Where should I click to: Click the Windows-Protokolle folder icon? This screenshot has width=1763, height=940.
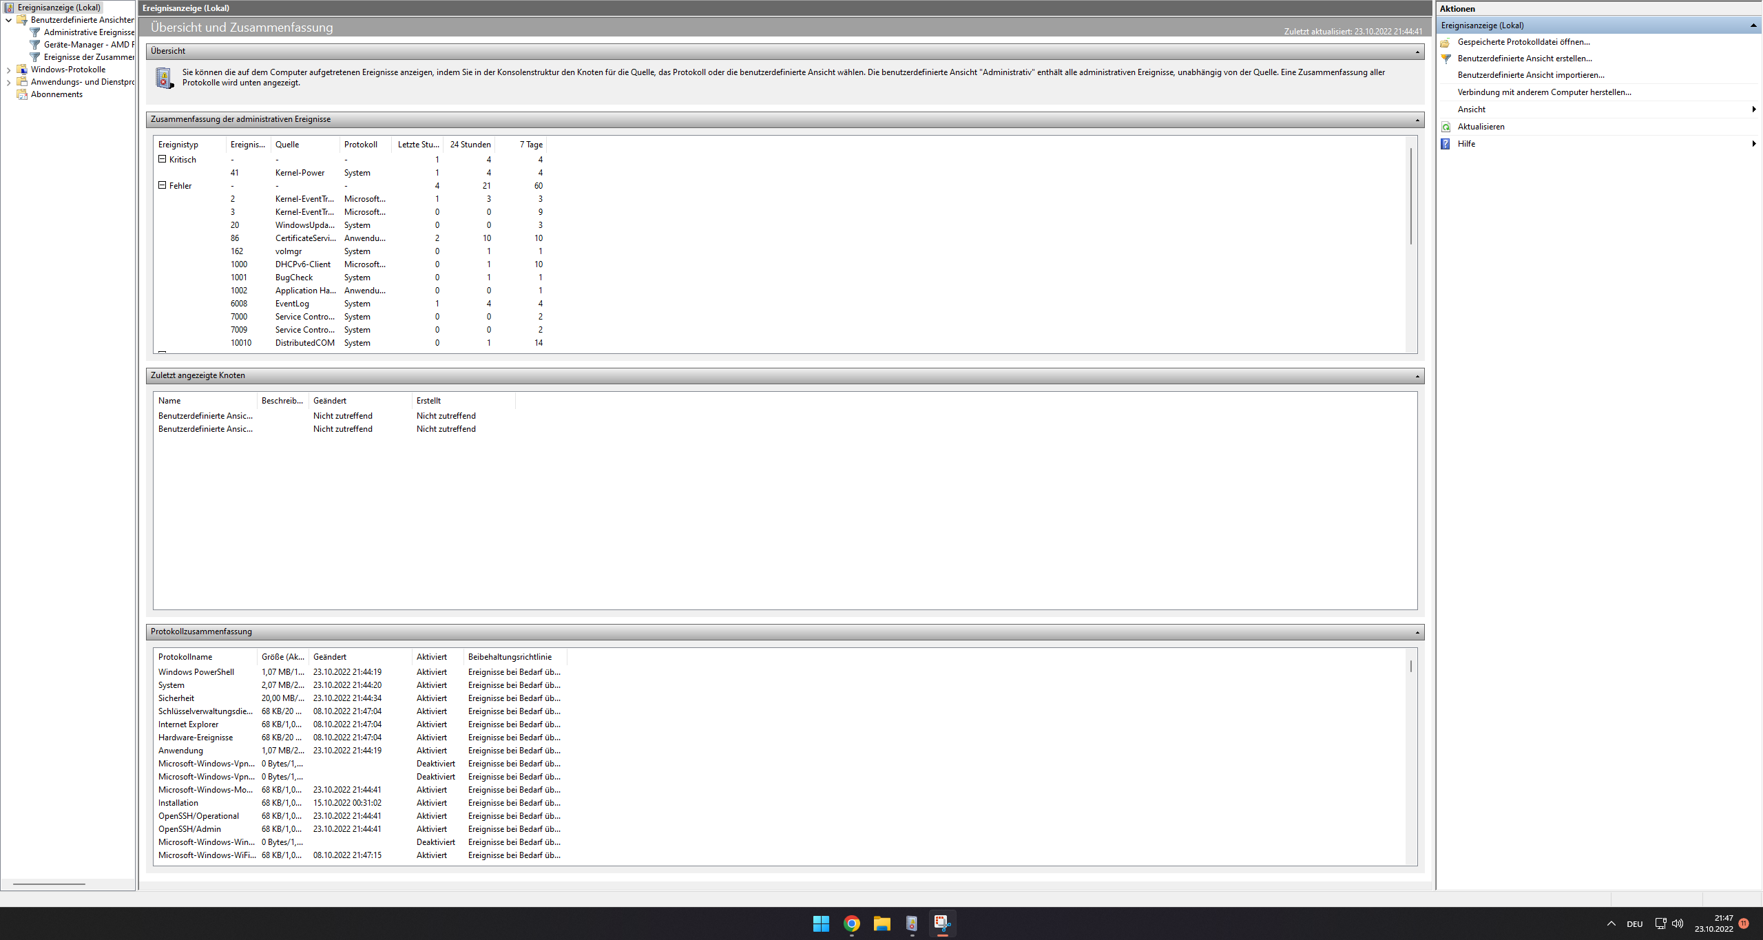pos(22,70)
